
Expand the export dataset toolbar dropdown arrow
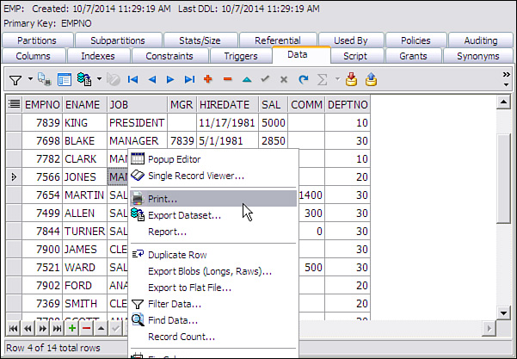point(102,79)
